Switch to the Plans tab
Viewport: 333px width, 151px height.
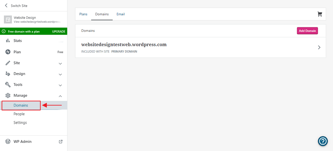click(83, 14)
